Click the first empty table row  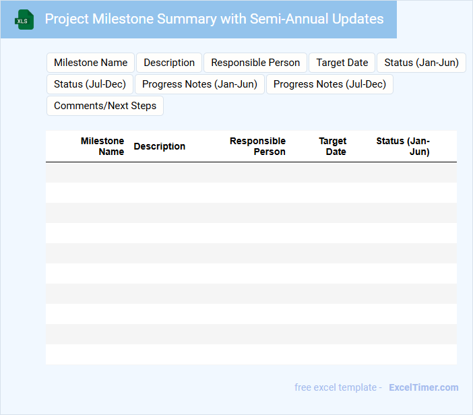click(x=251, y=172)
